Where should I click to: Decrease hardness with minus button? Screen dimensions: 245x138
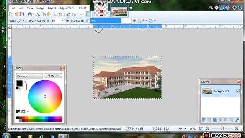[87, 21]
